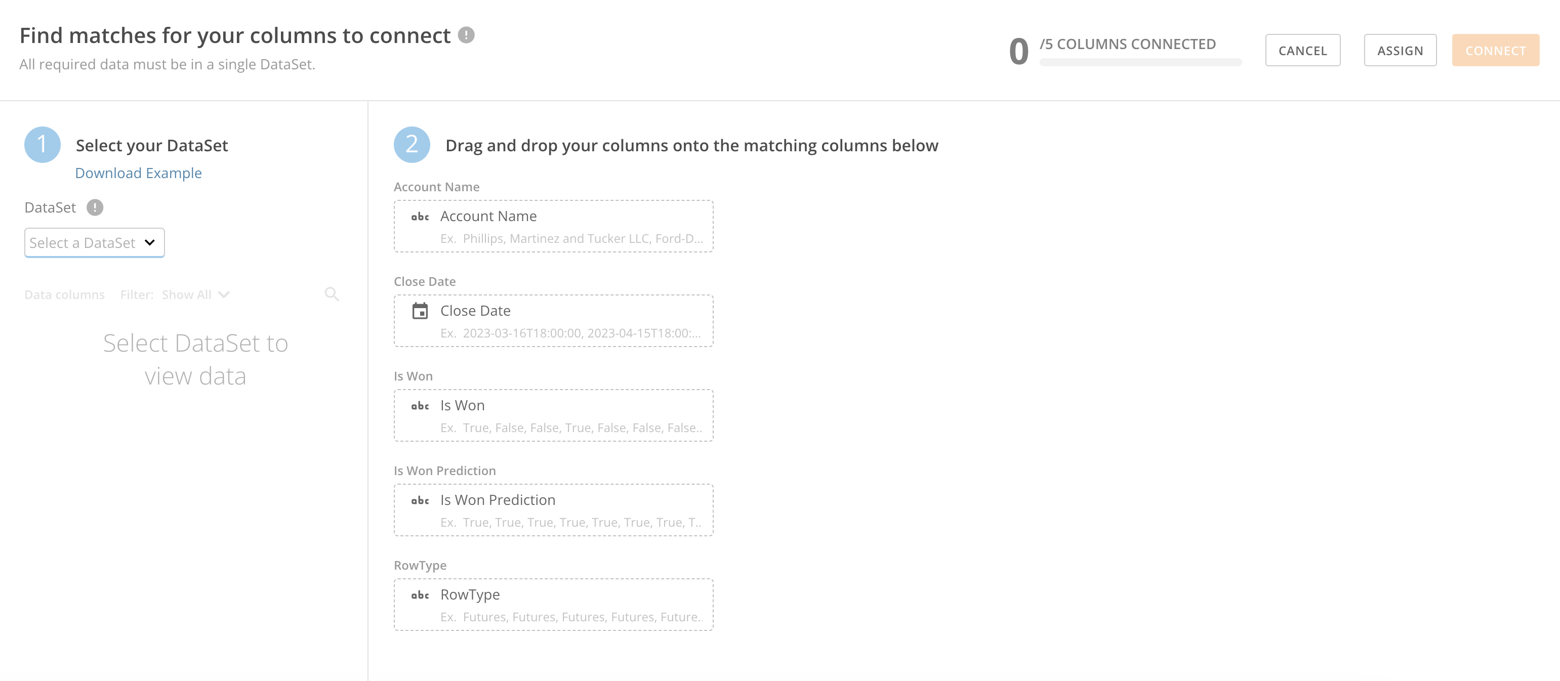Select the Account Name drop target field
The image size is (1560, 681).
pyautogui.click(x=554, y=226)
